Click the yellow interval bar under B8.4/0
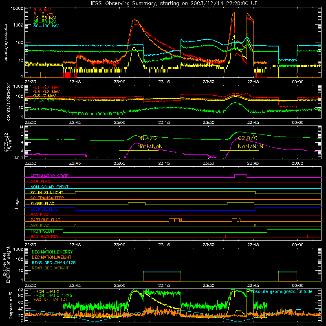The height and width of the screenshot is (326, 326). (x=139, y=151)
